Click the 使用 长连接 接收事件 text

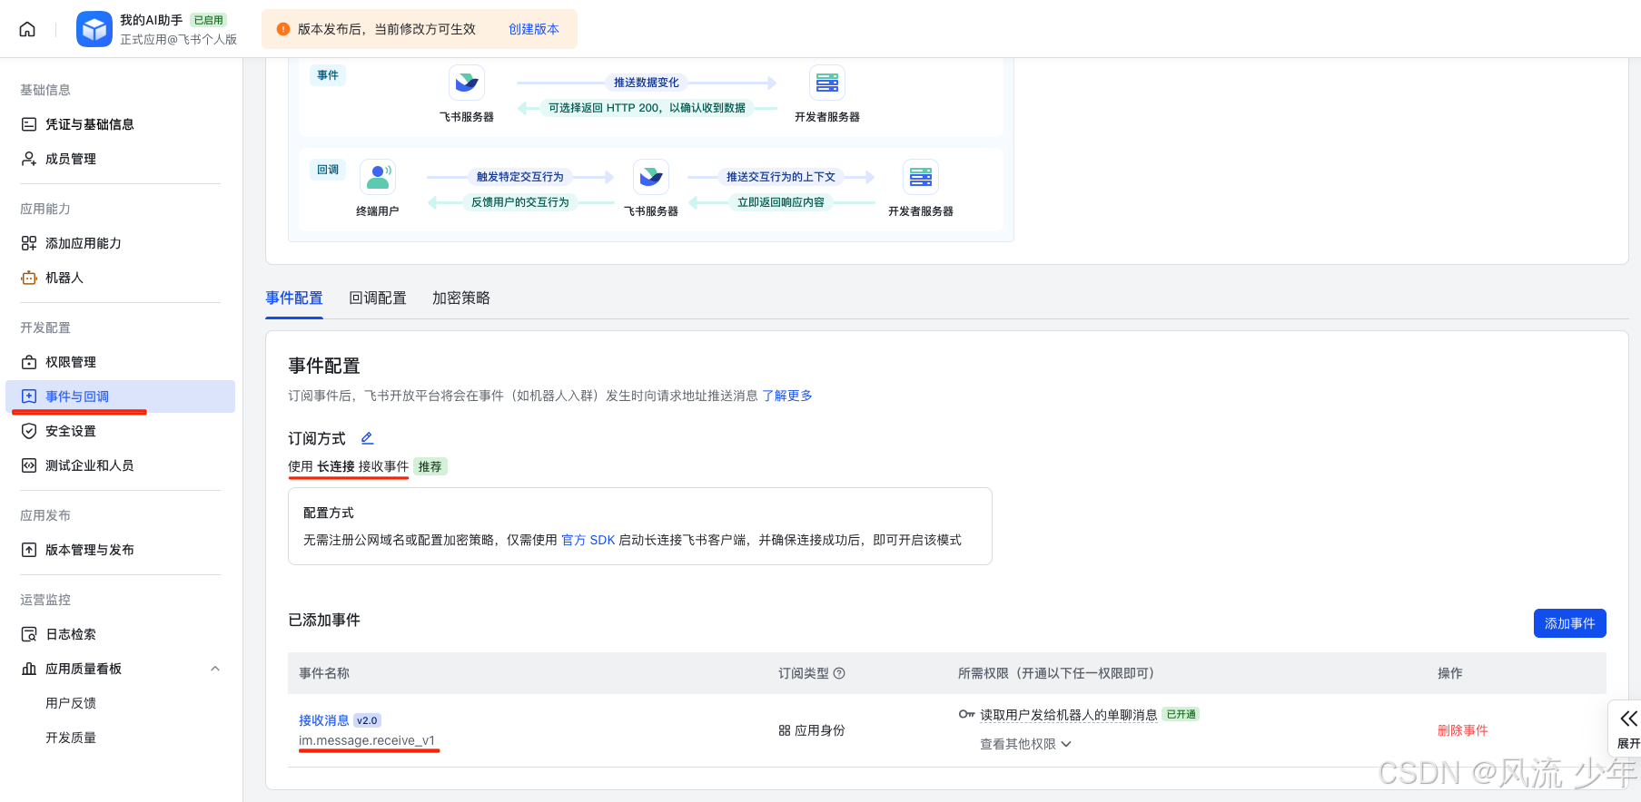pyautogui.click(x=349, y=466)
